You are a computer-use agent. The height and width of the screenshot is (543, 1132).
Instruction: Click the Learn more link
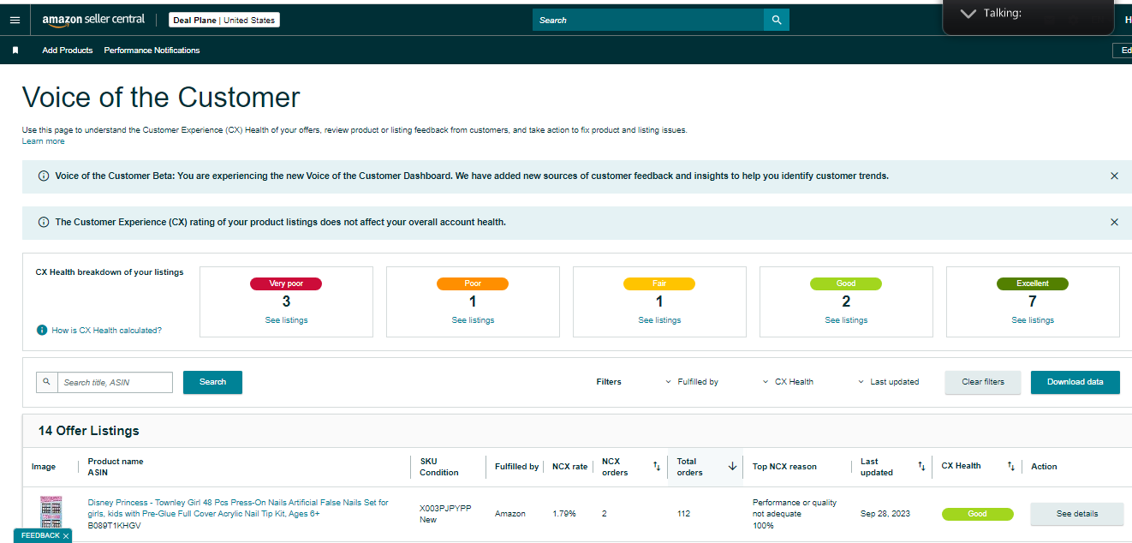tap(43, 141)
